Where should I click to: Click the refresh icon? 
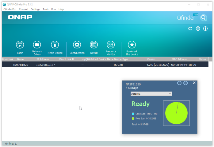pos(190,28)
